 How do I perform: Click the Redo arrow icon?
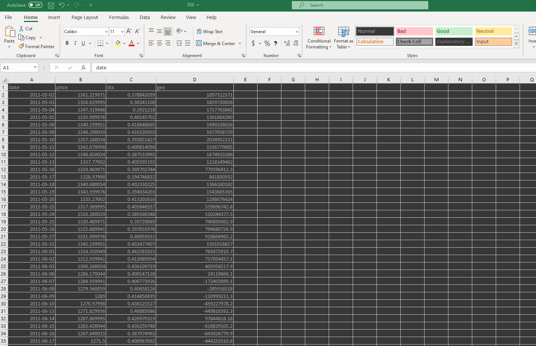click(x=76, y=5)
